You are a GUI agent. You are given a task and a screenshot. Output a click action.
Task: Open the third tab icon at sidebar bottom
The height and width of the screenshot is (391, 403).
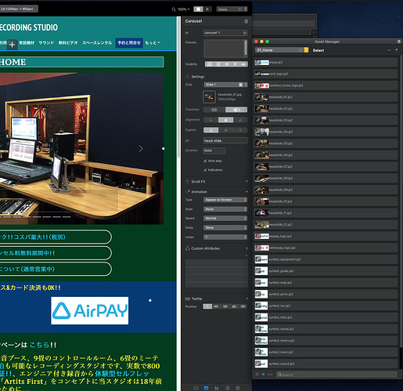(x=217, y=388)
